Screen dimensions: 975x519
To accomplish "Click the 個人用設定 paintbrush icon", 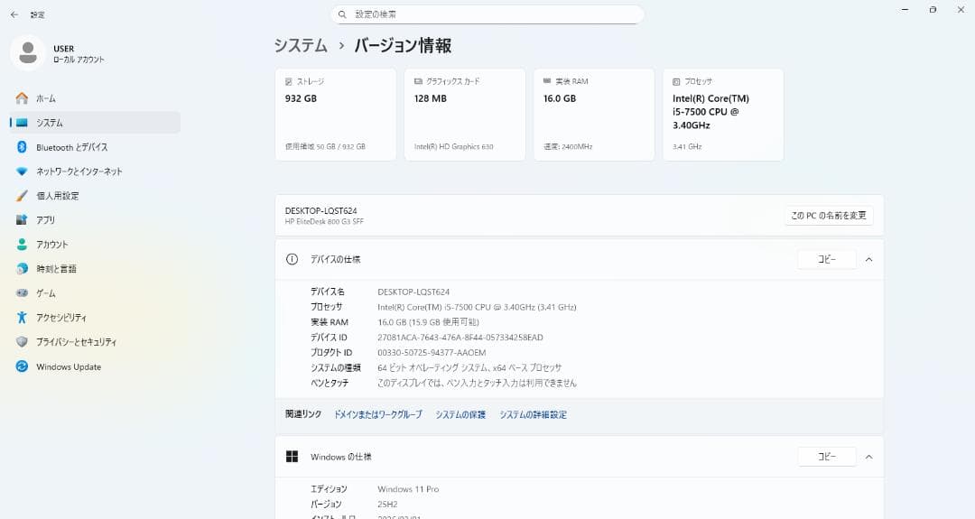I will pyautogui.click(x=22, y=196).
